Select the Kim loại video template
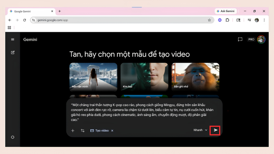The image size is (274, 154). tap(144, 77)
